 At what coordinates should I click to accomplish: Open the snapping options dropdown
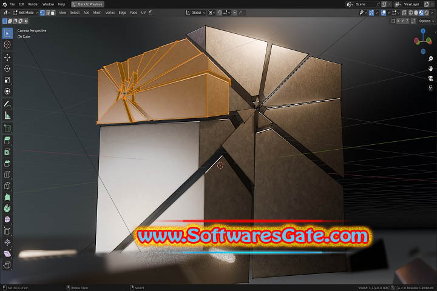coord(226,13)
